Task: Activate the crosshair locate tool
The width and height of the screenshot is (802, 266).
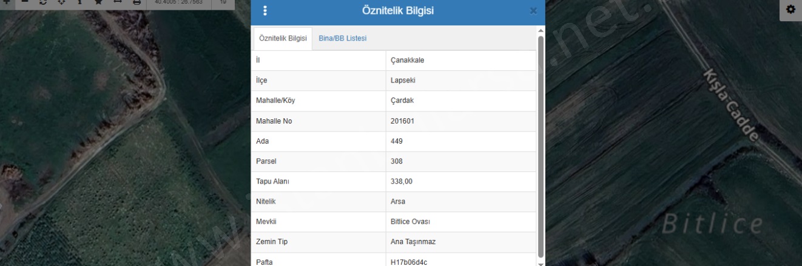Action: point(61,2)
